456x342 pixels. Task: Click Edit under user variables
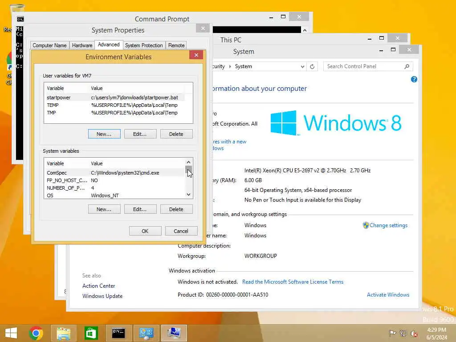(140, 134)
